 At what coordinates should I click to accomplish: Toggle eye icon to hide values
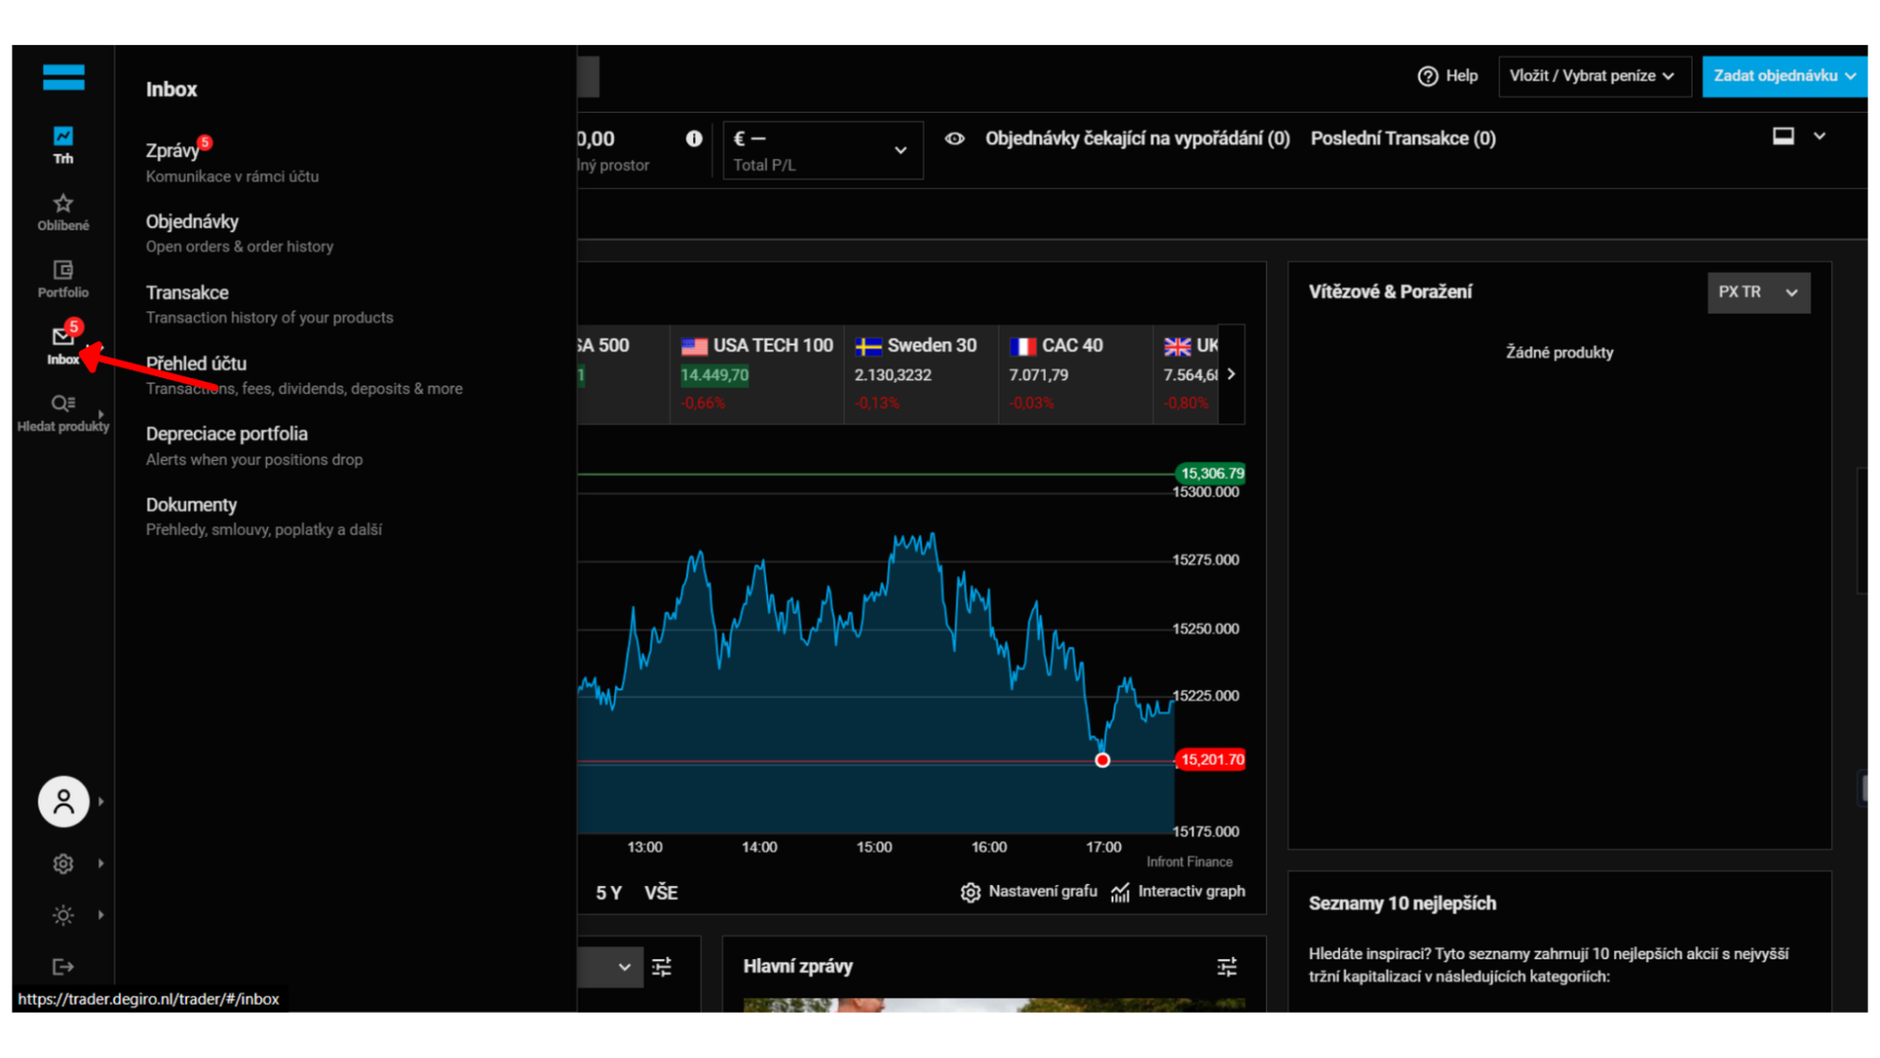[x=955, y=139]
